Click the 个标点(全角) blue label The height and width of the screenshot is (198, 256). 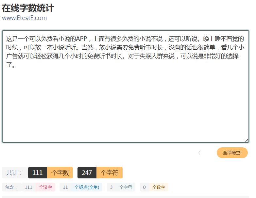point(87,187)
